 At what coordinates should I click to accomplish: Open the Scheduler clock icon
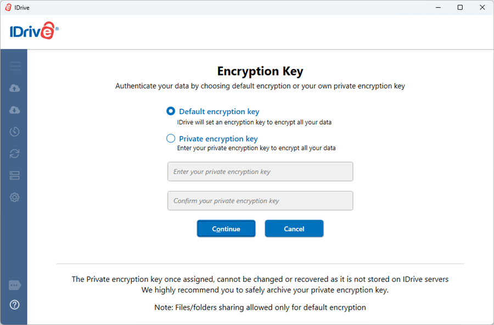point(15,132)
